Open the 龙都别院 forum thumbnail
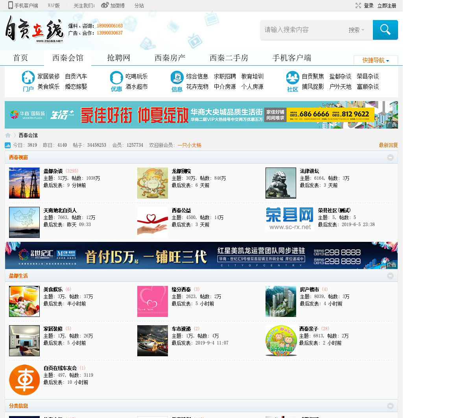 [153, 183]
